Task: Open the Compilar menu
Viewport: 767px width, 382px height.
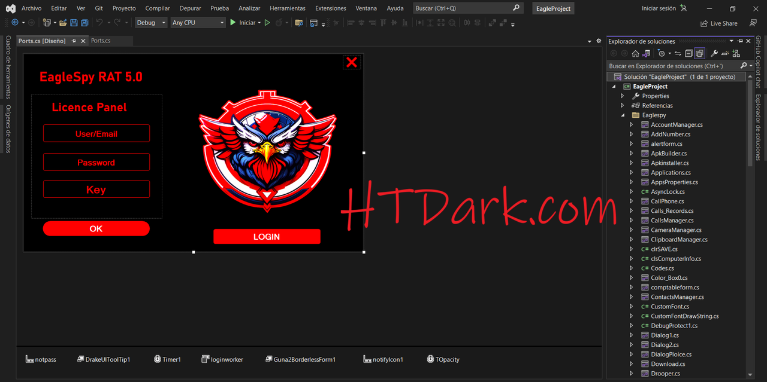Action: [x=158, y=8]
